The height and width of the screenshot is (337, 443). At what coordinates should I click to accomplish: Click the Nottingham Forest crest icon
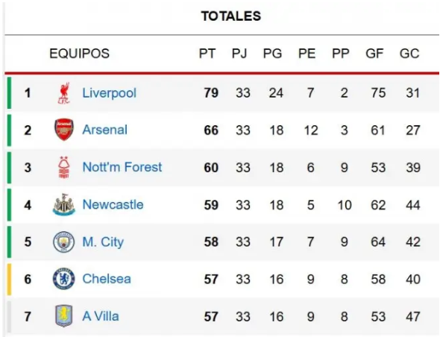64,167
